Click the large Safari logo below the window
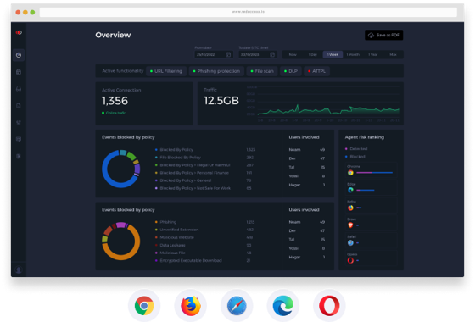The height and width of the screenshot is (322, 475). pos(237,306)
